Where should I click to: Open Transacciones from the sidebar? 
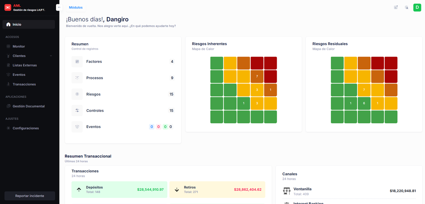24,84
